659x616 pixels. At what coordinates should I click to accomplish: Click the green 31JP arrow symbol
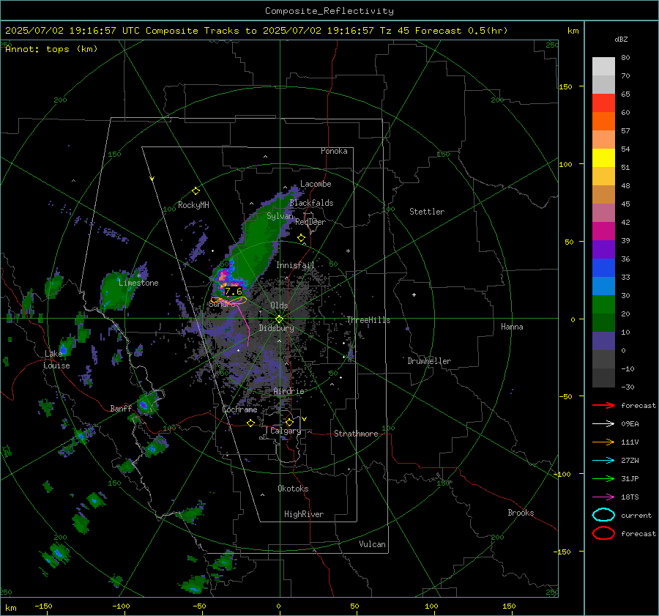603,478
